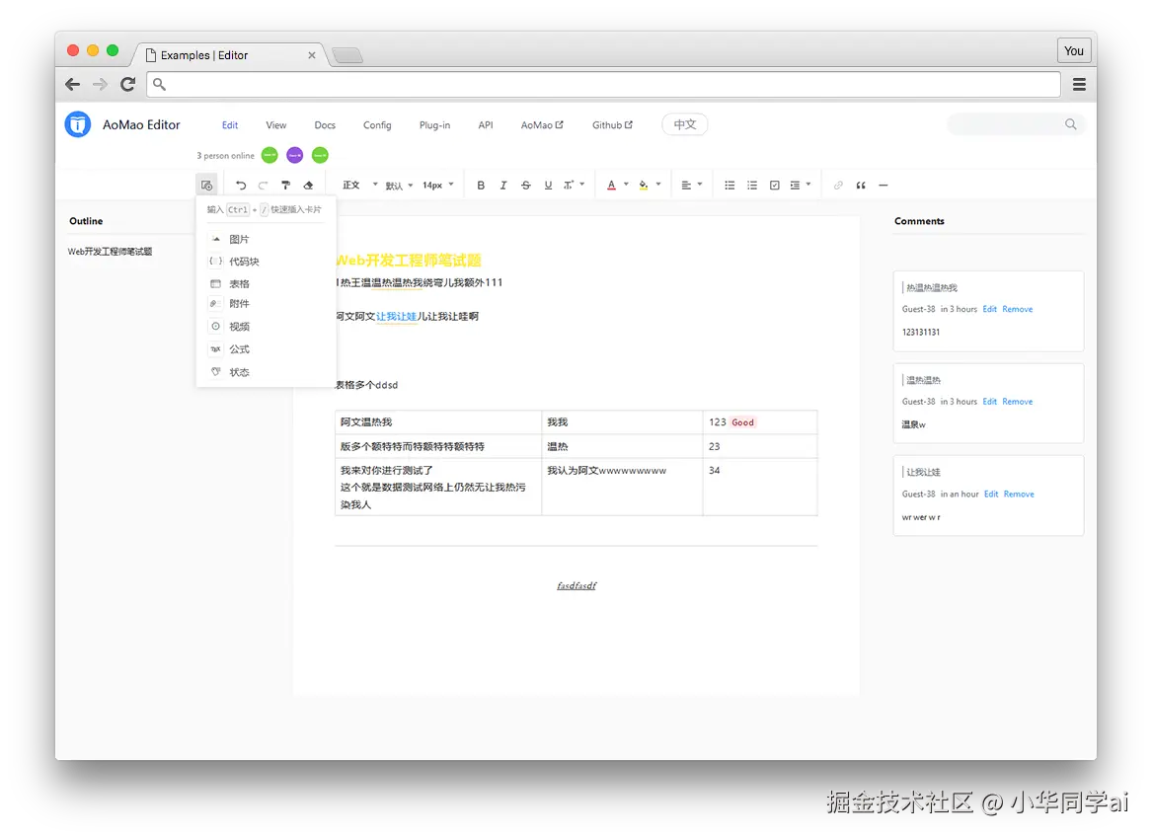Remove the 'wr wer w r' comment
Viewport: 1152px width, 839px height.
pyautogui.click(x=1019, y=495)
